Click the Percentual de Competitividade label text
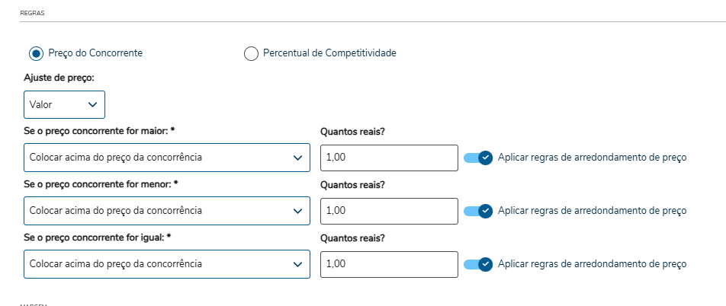Viewport: 726px width, 306px height. 329,53
